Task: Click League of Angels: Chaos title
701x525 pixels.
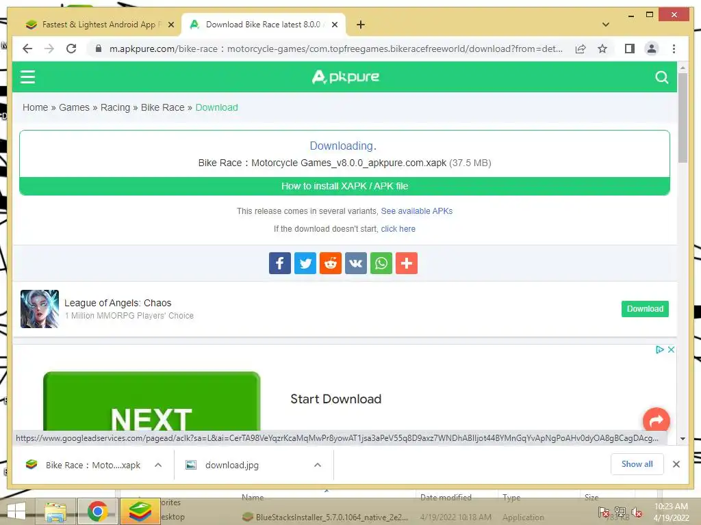Action: tap(118, 303)
